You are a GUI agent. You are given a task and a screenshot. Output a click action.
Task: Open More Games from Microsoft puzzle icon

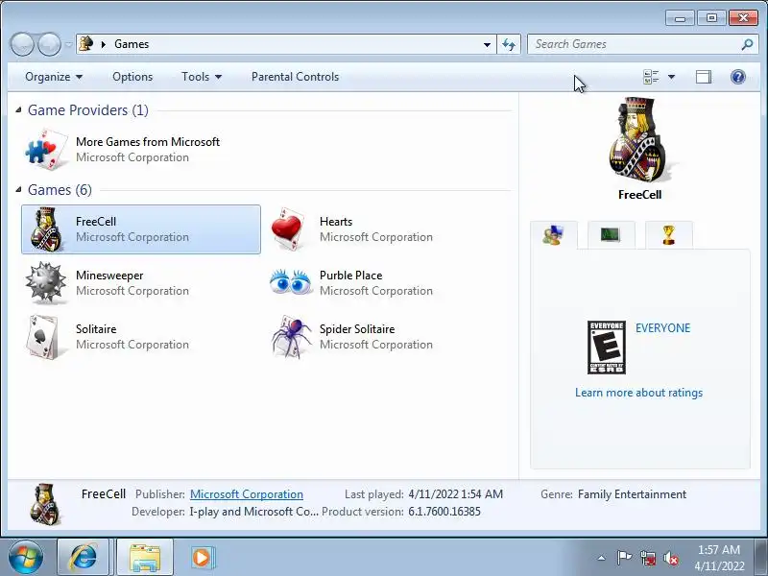point(46,150)
